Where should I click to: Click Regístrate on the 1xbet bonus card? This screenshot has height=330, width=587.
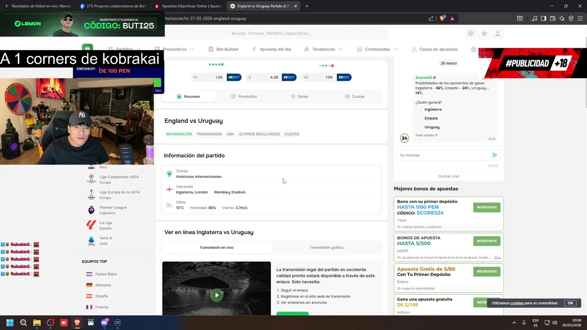pos(487,207)
